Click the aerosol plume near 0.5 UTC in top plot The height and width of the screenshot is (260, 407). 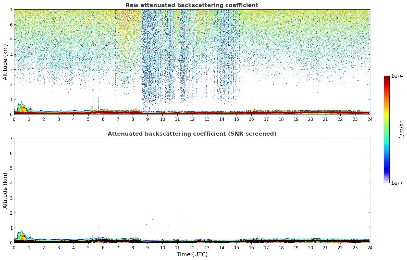21,107
